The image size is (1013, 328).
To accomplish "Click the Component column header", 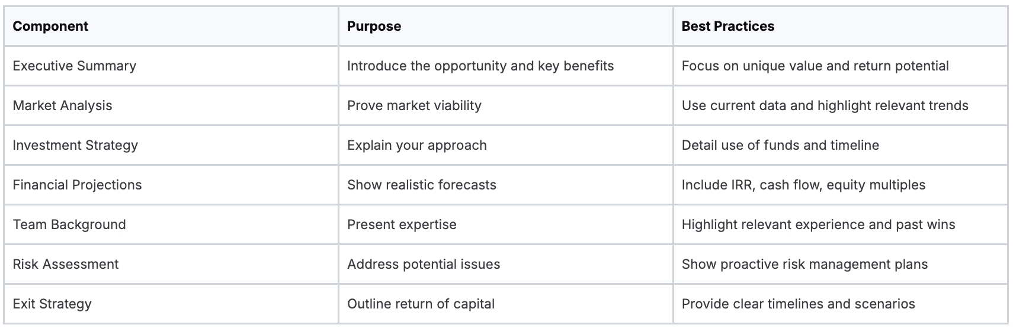I will pos(50,27).
